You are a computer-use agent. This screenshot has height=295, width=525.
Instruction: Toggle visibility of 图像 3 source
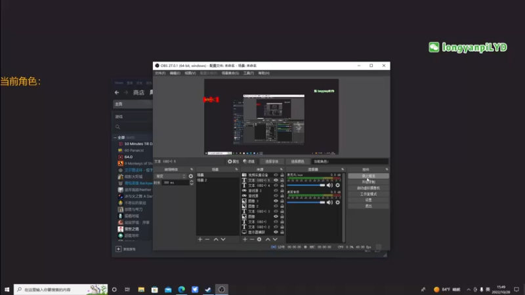tap(276, 201)
